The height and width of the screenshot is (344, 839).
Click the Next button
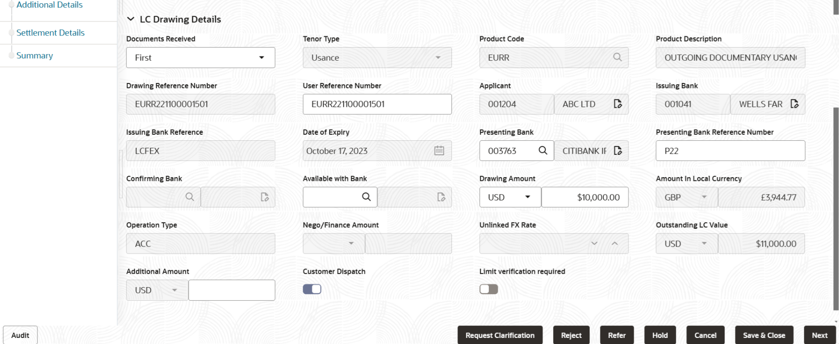click(x=819, y=335)
